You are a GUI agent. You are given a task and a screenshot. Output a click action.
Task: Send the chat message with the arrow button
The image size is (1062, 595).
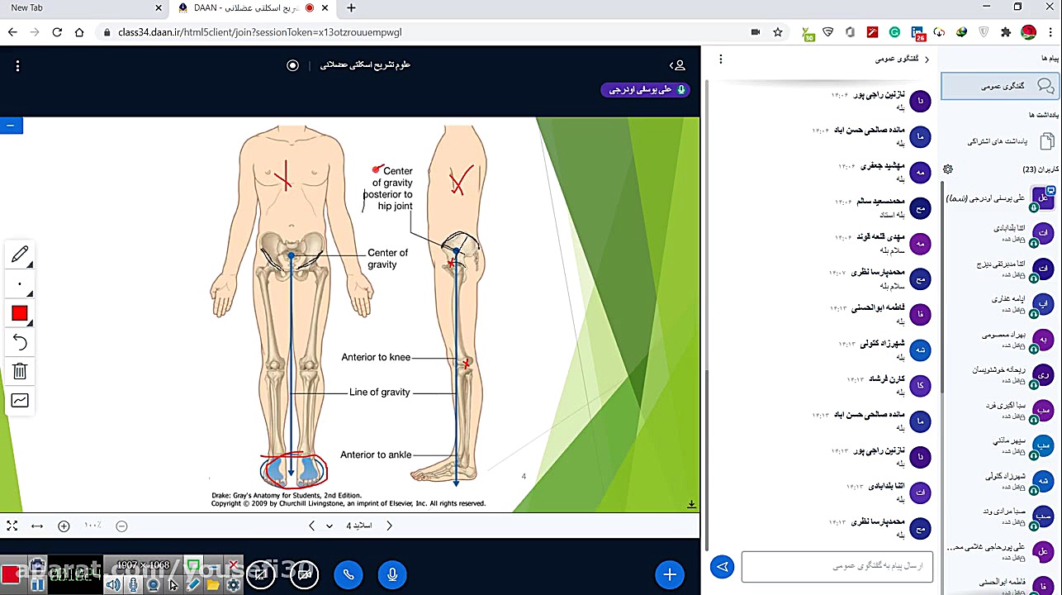point(722,566)
